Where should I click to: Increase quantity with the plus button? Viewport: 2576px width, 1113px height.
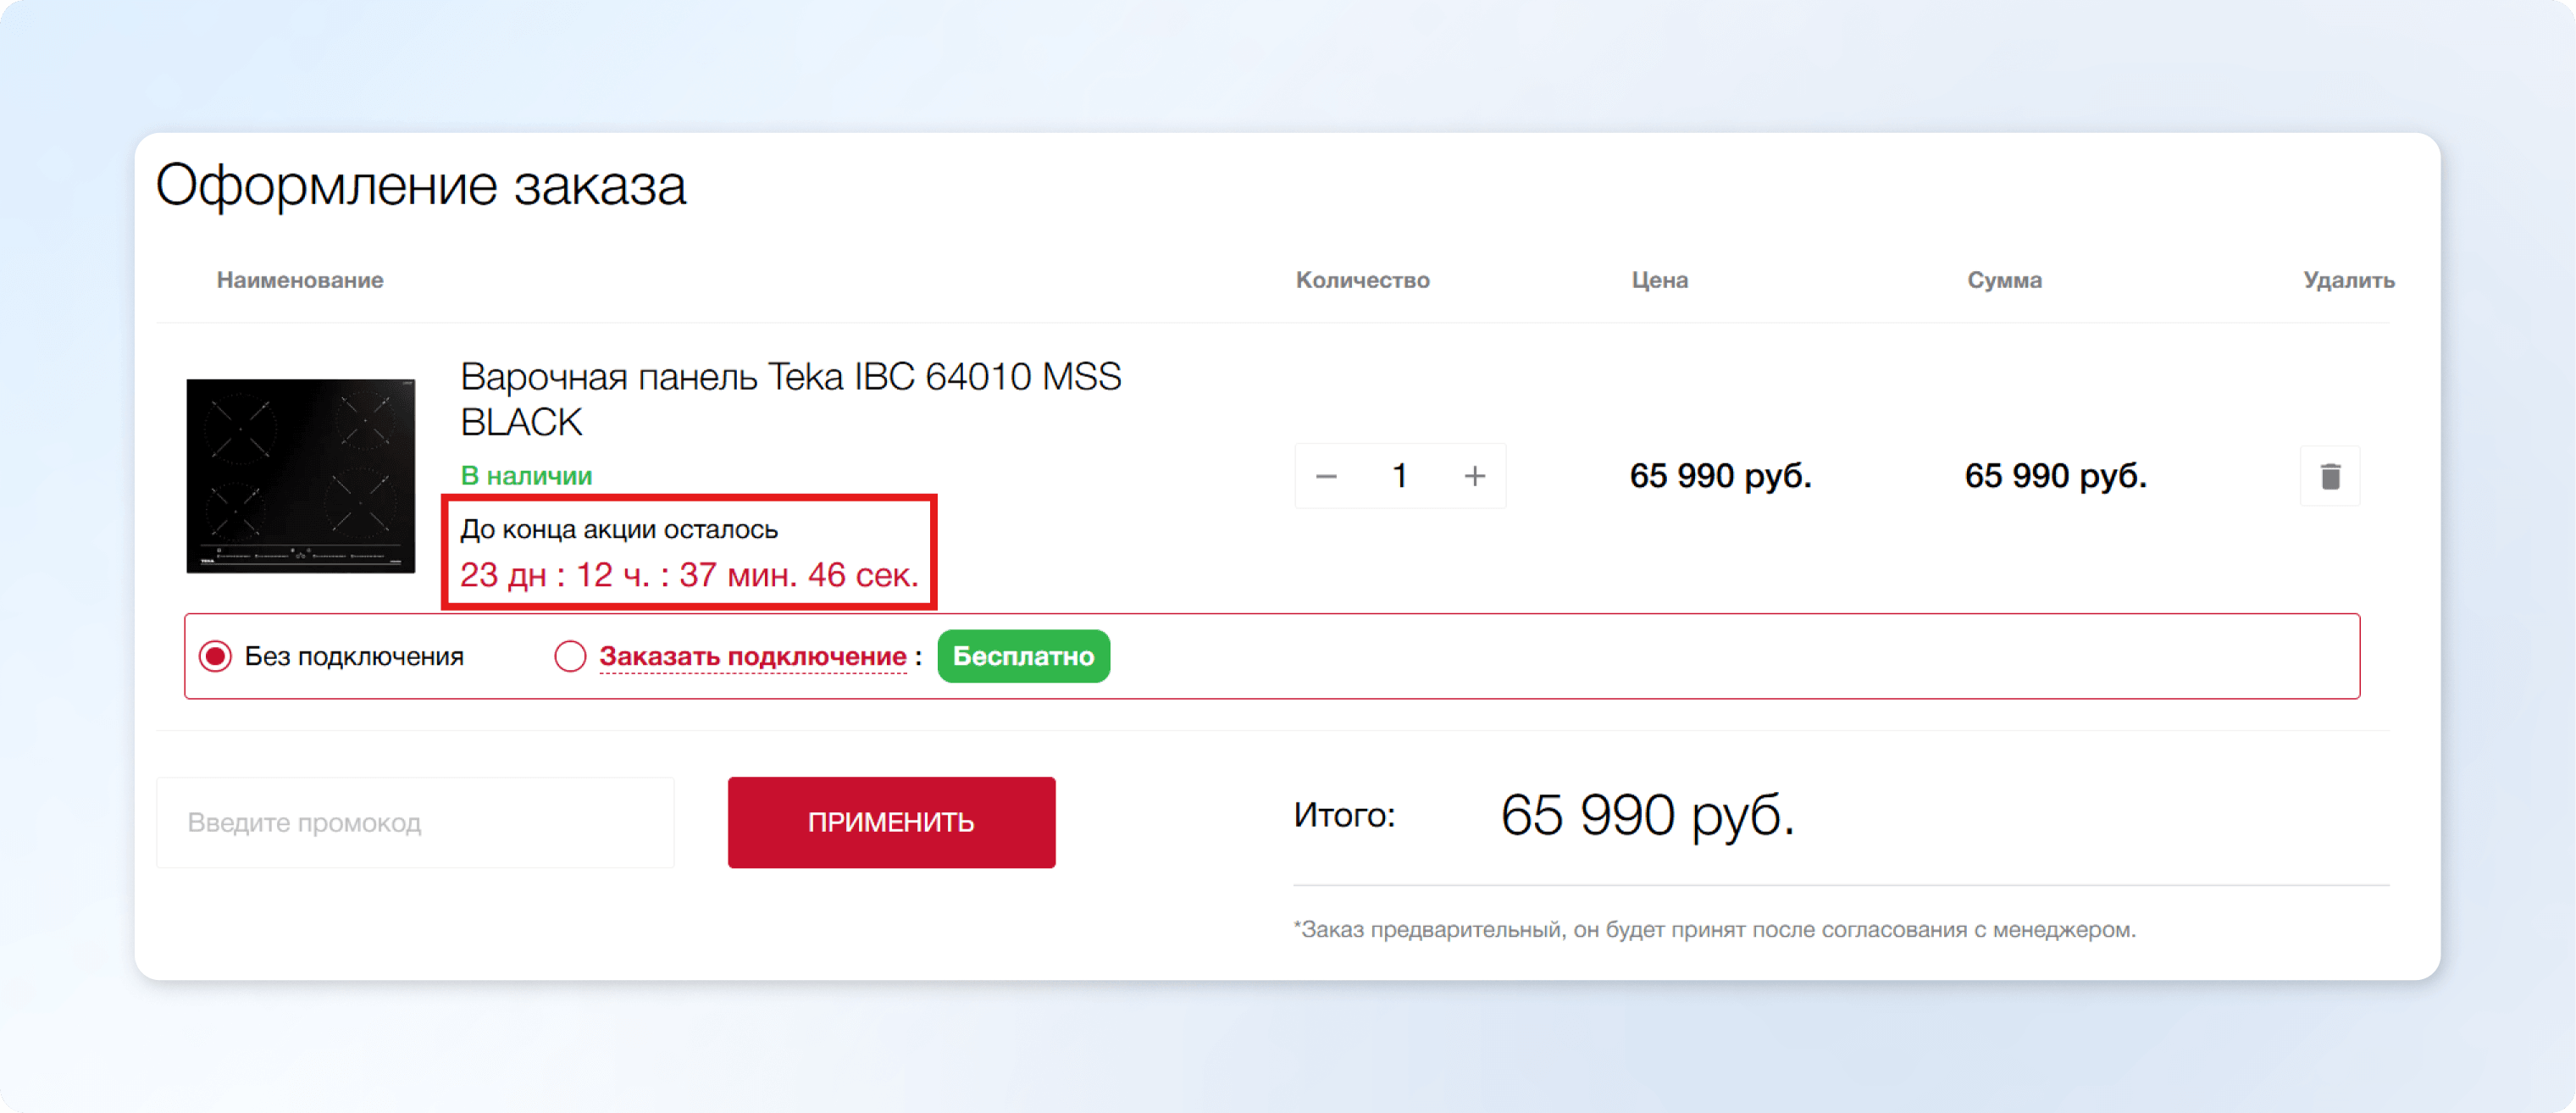pos(1474,476)
